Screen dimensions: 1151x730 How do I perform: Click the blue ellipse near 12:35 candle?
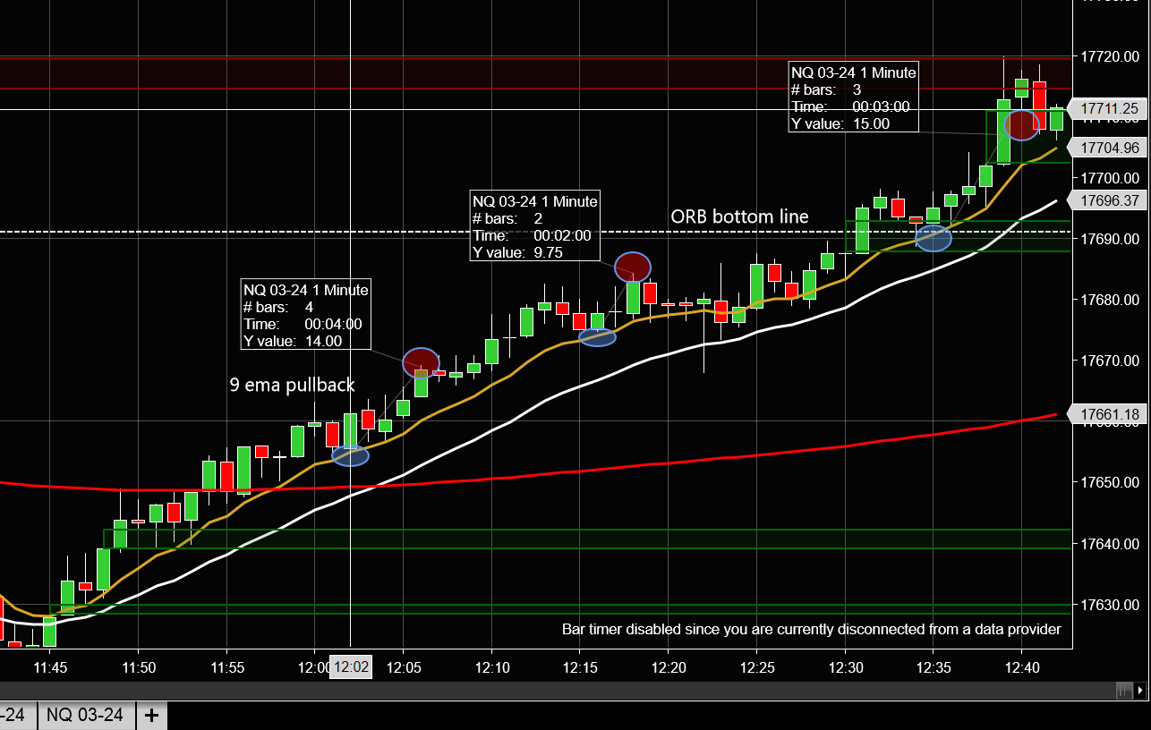click(x=934, y=238)
